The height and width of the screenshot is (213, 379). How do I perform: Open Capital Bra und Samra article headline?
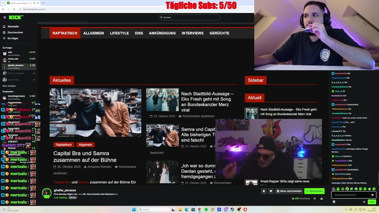[x=85, y=157]
